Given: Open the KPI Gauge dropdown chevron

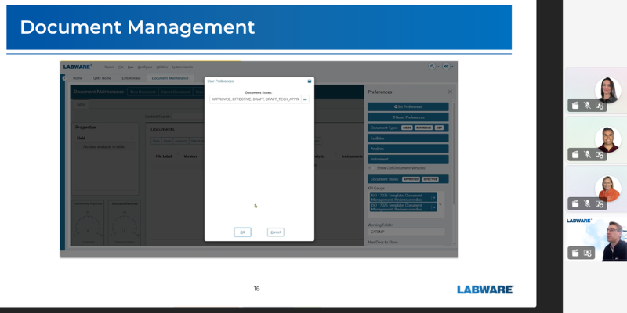Looking at the screenshot, I should pyautogui.click(x=440, y=204).
